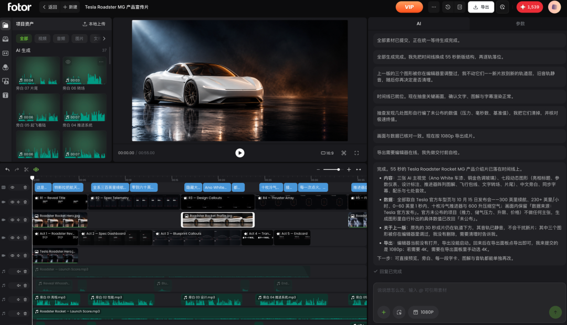Select the 旁白 03 设计.mp3 audio clip
The image size is (567, 325).
click(x=212, y=300)
